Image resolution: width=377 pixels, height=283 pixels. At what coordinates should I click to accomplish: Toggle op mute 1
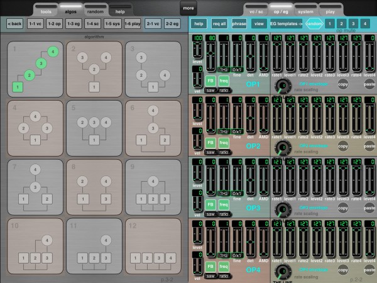(330, 24)
